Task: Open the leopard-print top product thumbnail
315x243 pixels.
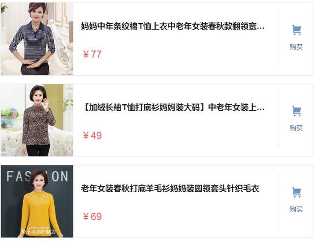Action: click(x=37, y=120)
